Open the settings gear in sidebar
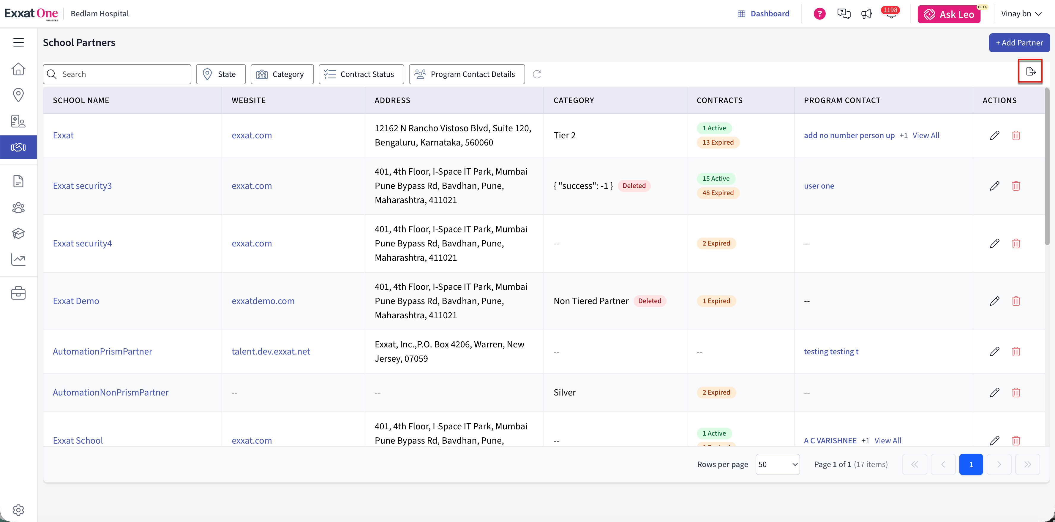Viewport: 1055px width, 522px height. tap(18, 510)
